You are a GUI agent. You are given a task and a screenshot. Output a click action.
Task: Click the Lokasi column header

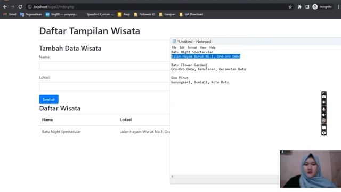click(126, 119)
